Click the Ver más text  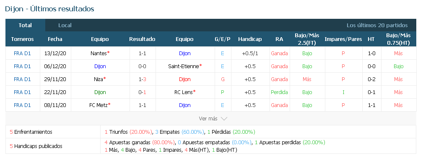(x=208, y=119)
